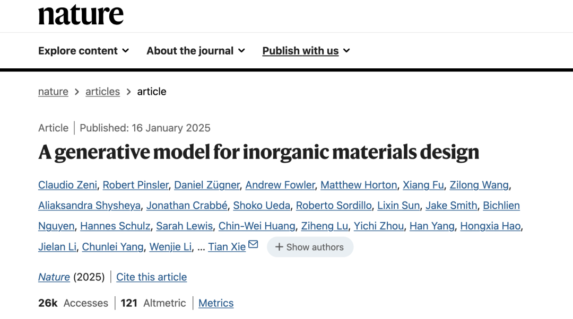Select author Hongxia Hao
This screenshot has height=319, width=573.
(x=490, y=226)
